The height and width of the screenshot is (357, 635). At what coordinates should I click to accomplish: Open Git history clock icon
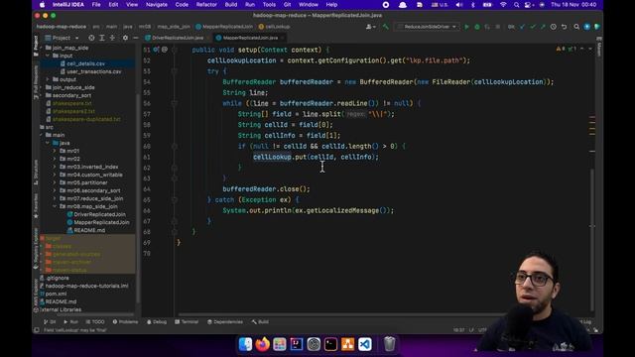554,27
